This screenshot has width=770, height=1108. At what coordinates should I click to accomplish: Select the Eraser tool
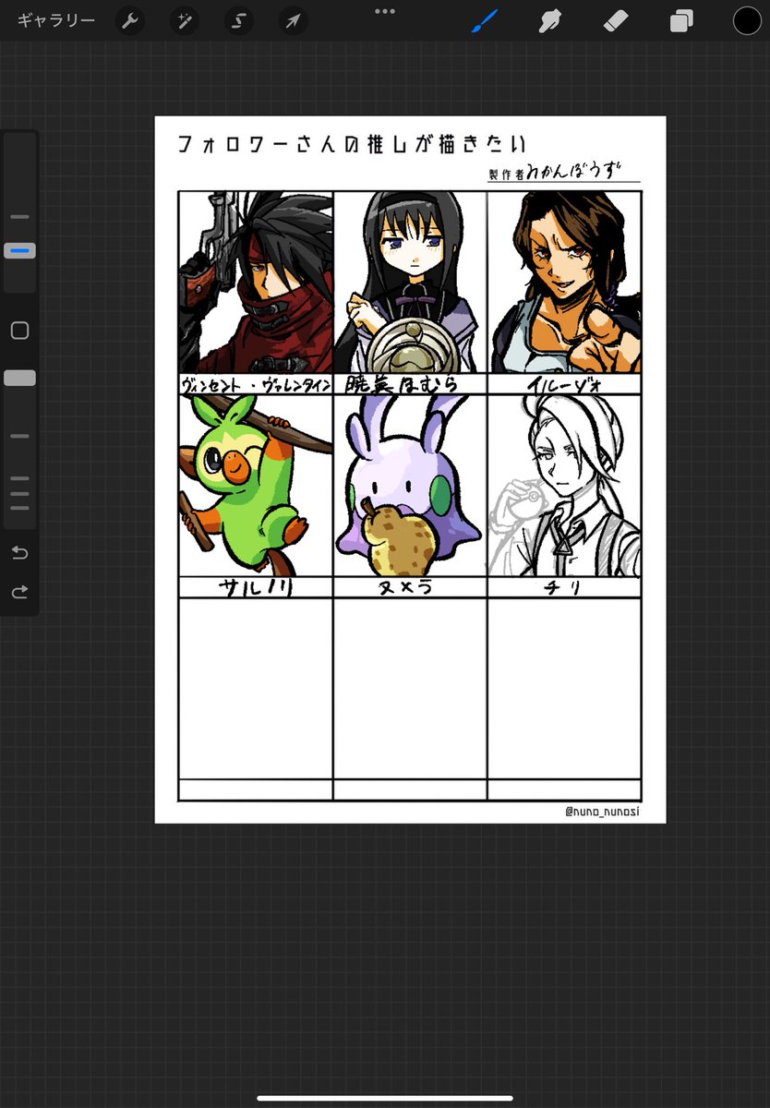coord(616,20)
